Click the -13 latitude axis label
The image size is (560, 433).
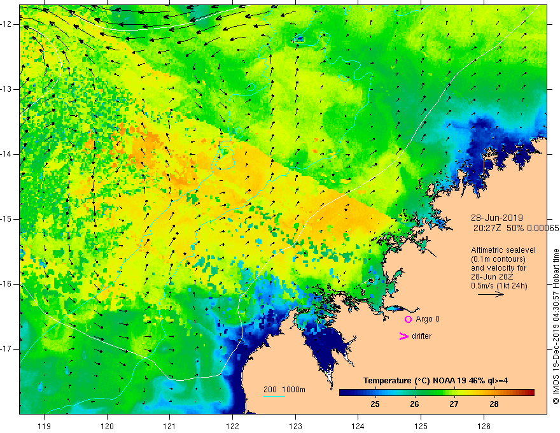(7, 89)
